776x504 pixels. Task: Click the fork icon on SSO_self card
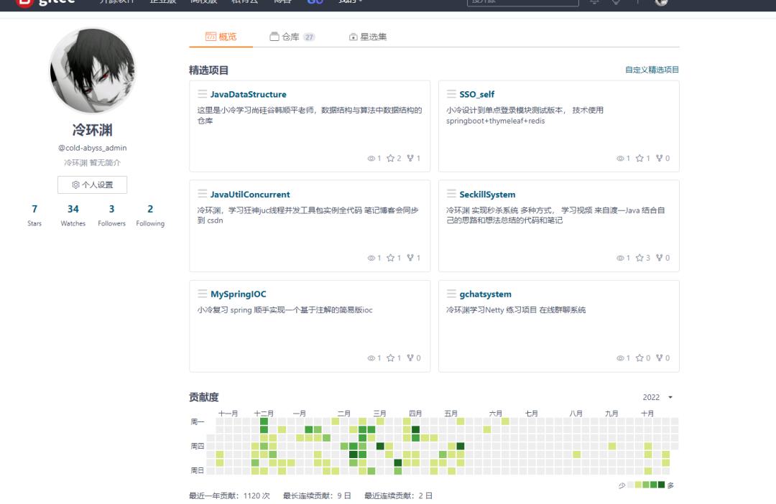(659, 158)
